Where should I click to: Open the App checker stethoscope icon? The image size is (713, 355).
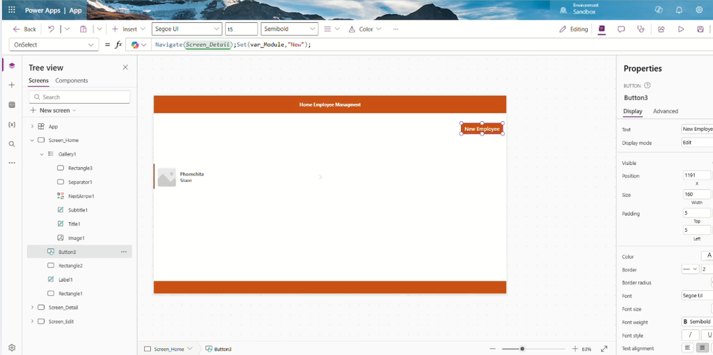coord(641,29)
